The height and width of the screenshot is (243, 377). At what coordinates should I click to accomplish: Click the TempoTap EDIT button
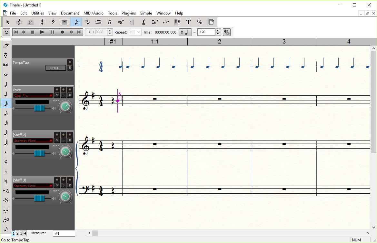pos(56,68)
